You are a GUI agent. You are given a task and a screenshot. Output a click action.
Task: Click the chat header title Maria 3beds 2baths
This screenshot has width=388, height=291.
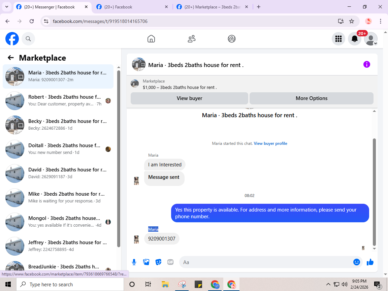pyautogui.click(x=196, y=65)
